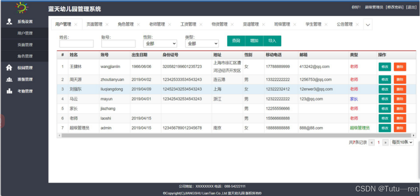
Task: Go to previous page with « arrow
Action: click(x=372, y=142)
